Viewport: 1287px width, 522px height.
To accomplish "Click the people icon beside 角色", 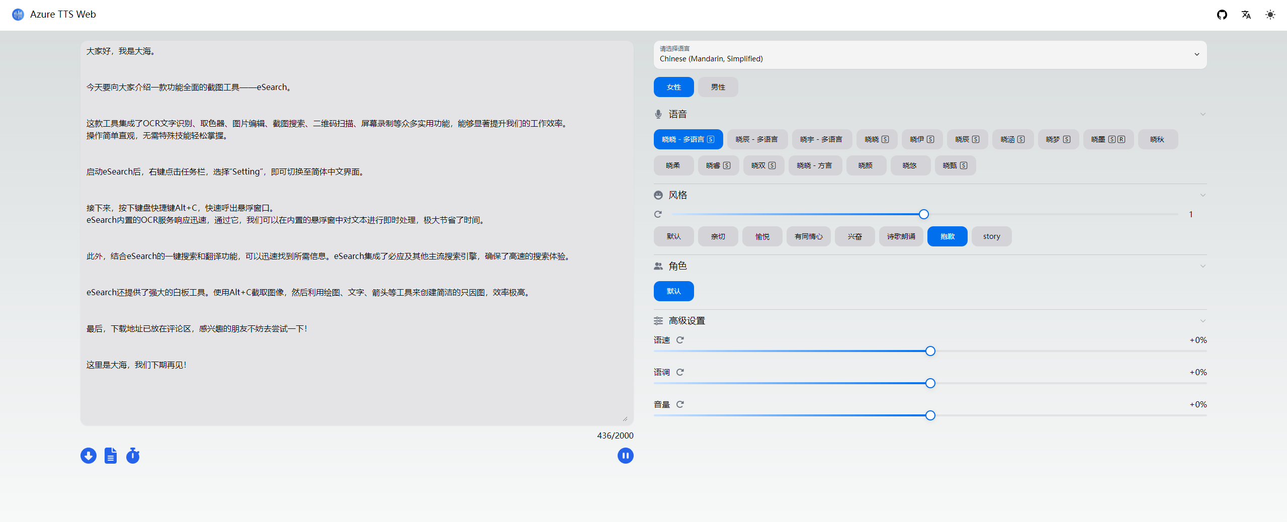I will point(658,266).
